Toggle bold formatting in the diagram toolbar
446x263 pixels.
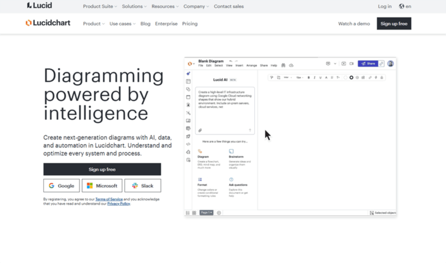click(x=309, y=78)
